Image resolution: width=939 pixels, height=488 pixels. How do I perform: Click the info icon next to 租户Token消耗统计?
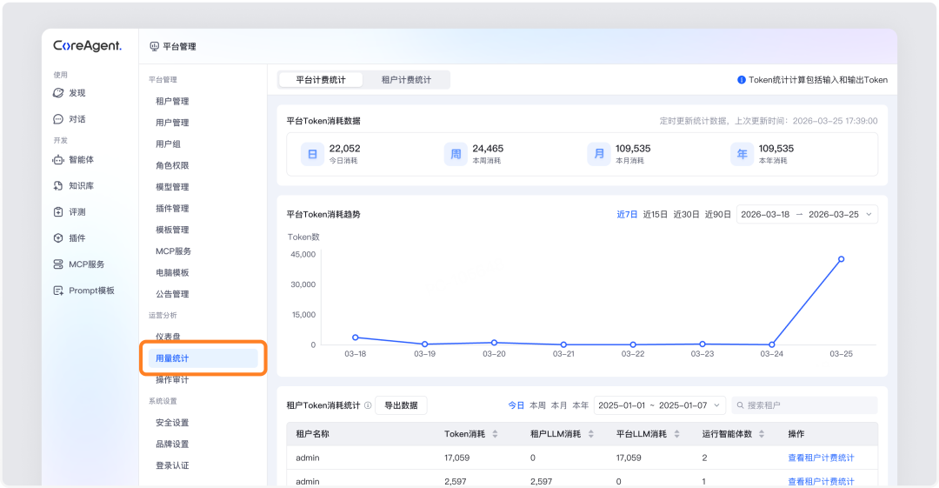(368, 405)
